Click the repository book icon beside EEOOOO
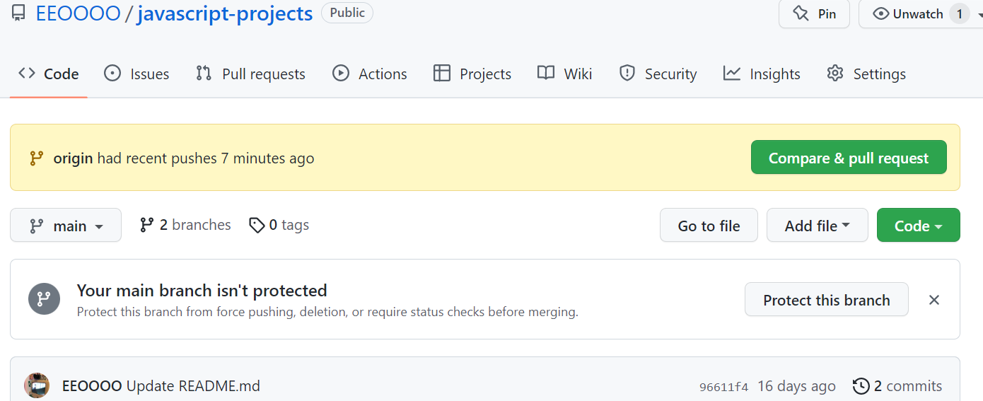 pyautogui.click(x=18, y=13)
